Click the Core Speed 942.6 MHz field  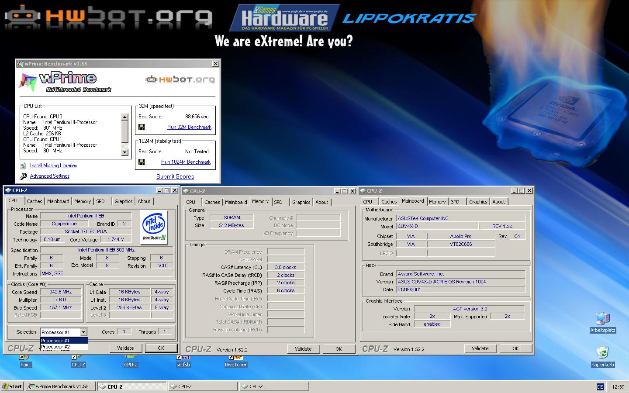point(61,292)
